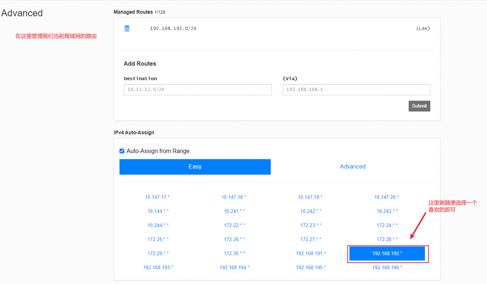The width and height of the screenshot is (487, 284).
Task: Click the Submit button for routes
Action: coord(419,106)
